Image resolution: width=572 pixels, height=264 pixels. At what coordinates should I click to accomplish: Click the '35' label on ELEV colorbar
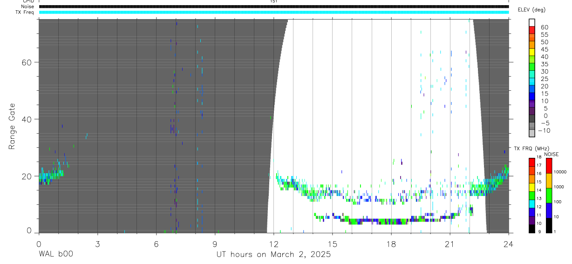pyautogui.click(x=544, y=64)
